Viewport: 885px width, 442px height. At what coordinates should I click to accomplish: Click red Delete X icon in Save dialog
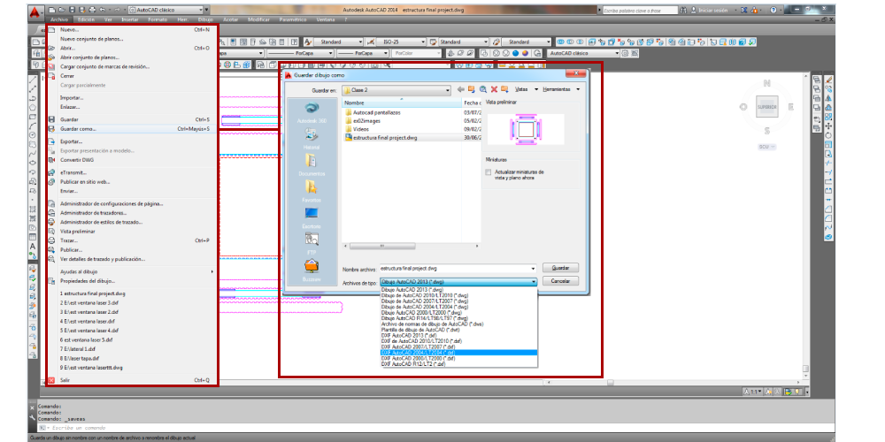(494, 89)
